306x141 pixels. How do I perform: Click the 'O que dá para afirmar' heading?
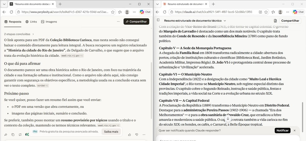click(x=22, y=64)
